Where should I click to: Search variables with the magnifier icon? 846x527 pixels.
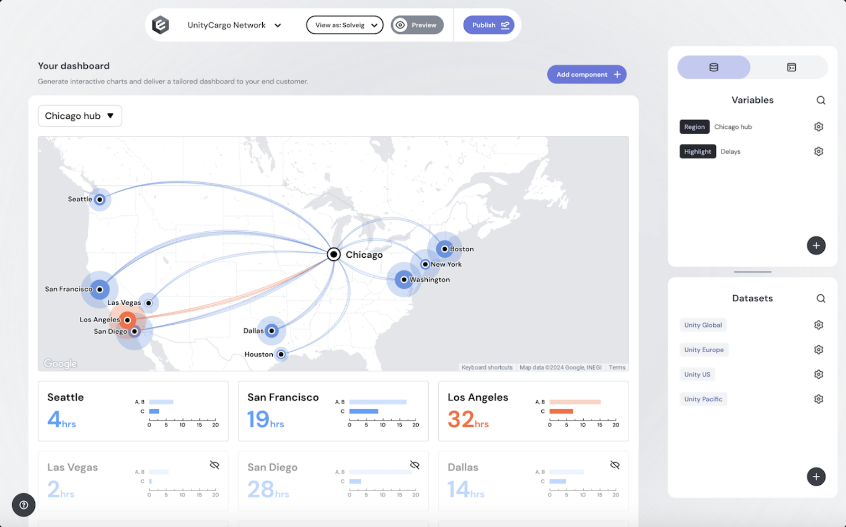pos(821,100)
